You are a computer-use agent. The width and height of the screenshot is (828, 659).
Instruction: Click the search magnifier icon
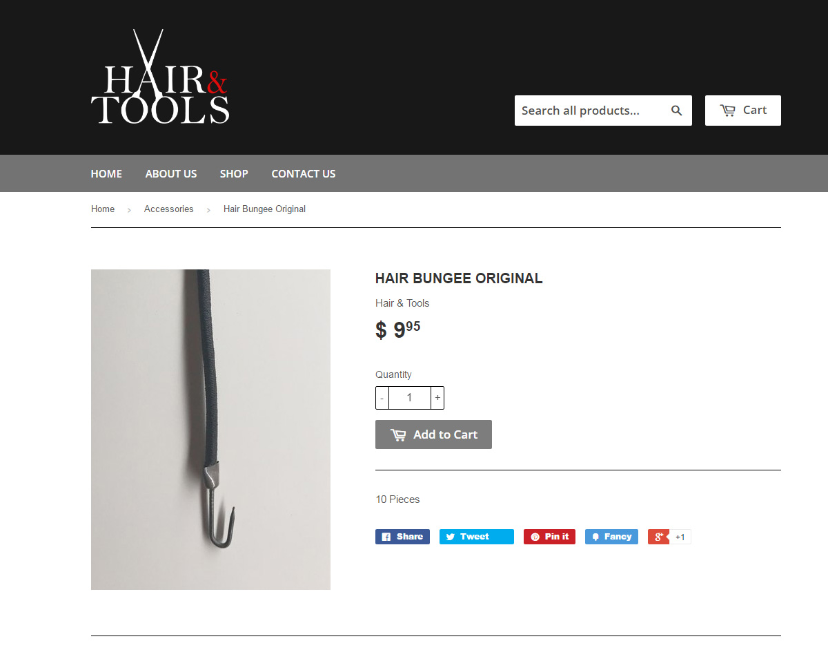point(676,111)
